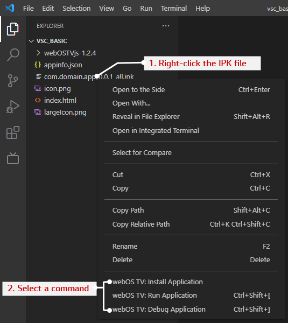Choose Copy Relative Path
Screen dimensions: 288x323
click(191, 224)
